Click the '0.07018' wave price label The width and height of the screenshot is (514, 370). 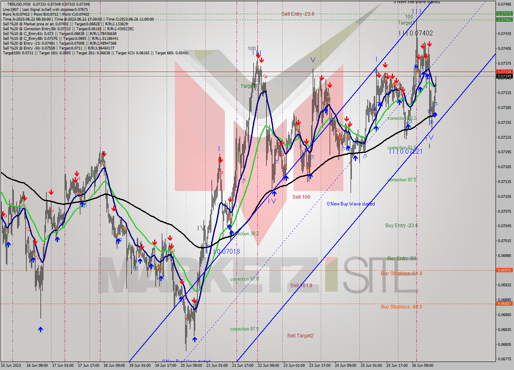pyautogui.click(x=228, y=251)
